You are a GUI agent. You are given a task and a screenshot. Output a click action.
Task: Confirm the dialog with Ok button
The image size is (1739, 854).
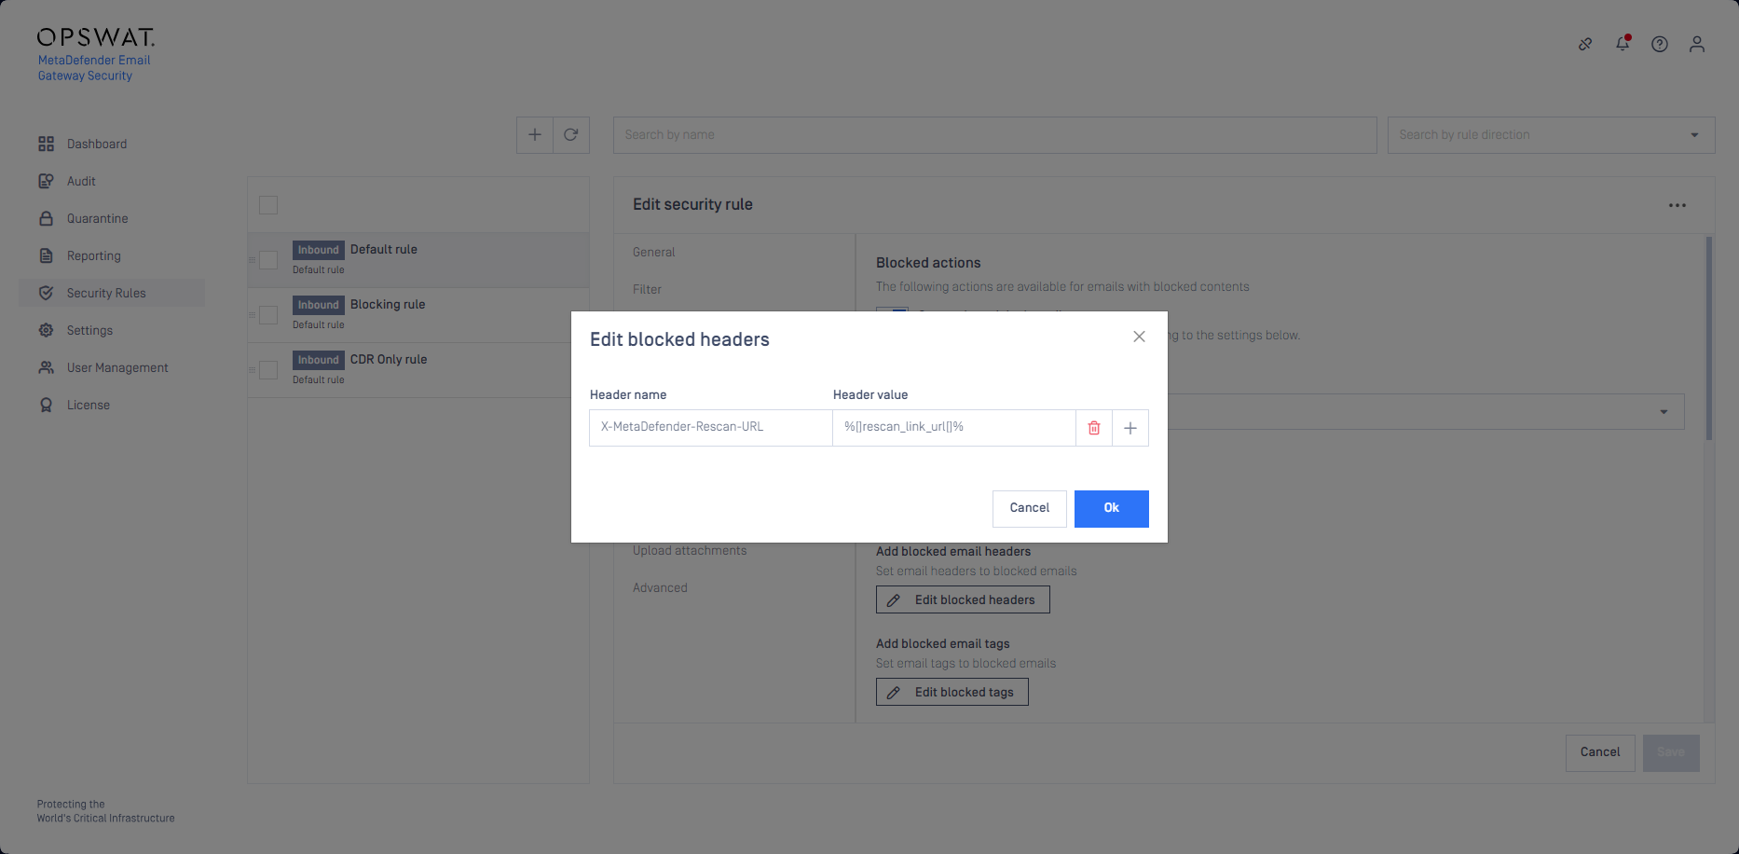tap(1112, 509)
